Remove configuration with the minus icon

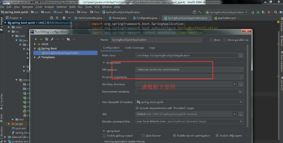click(41, 39)
